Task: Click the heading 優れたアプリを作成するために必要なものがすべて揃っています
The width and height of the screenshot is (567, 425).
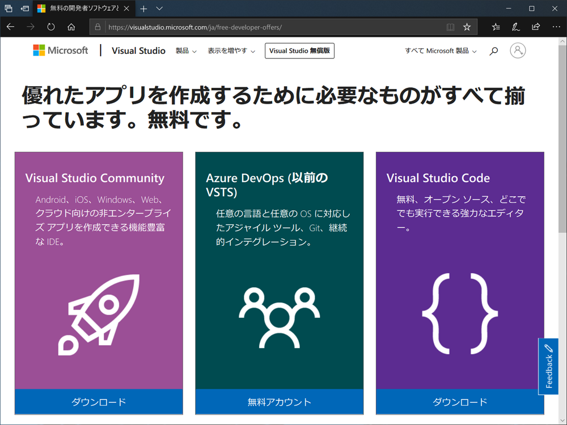Action: [x=273, y=107]
